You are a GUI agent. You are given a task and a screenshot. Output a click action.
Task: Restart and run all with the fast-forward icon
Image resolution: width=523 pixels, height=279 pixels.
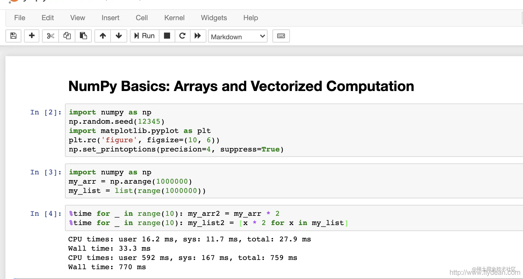(198, 36)
